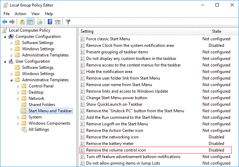This screenshot has width=239, height=167.
Task: Expand the Control Panel folder arrow
Action: click(x=18, y=86)
